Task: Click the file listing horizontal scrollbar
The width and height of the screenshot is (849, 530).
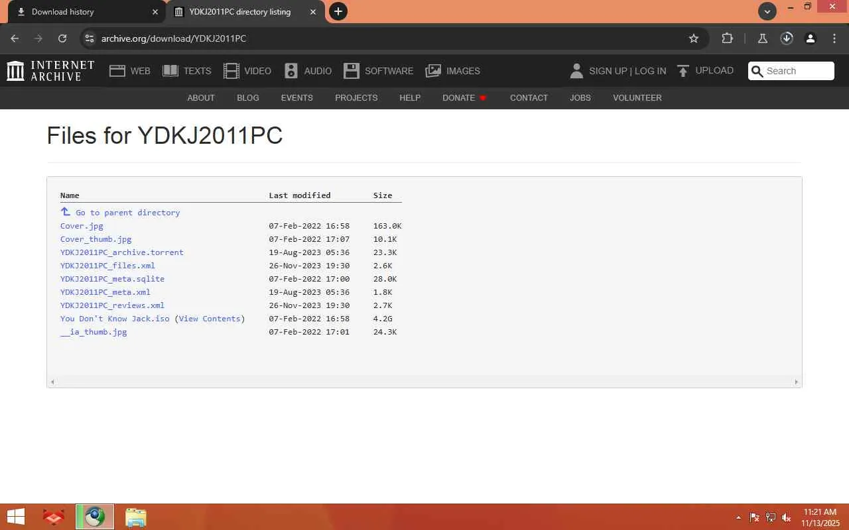Action: [x=424, y=382]
